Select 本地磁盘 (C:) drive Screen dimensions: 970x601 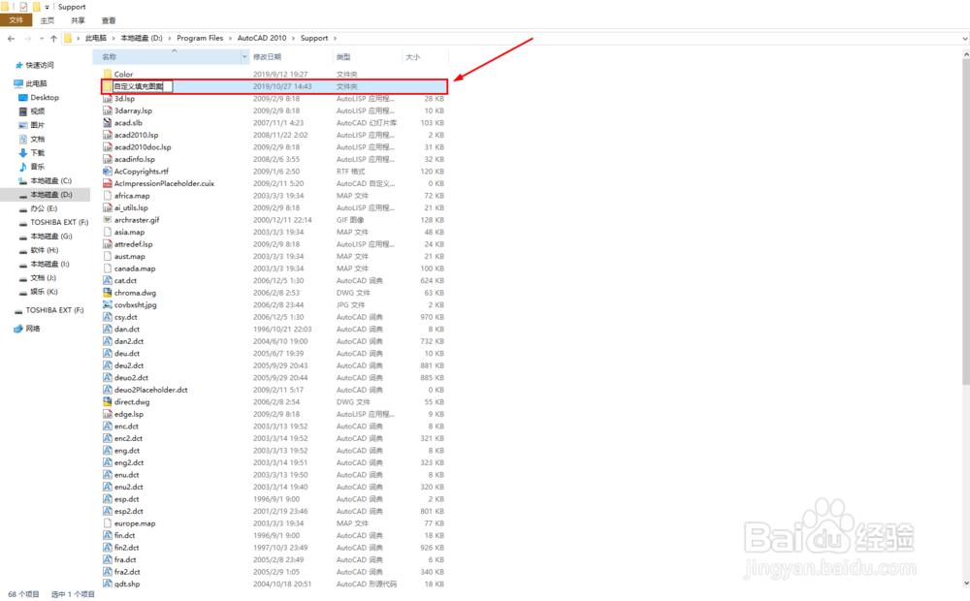pyautogui.click(x=50, y=180)
